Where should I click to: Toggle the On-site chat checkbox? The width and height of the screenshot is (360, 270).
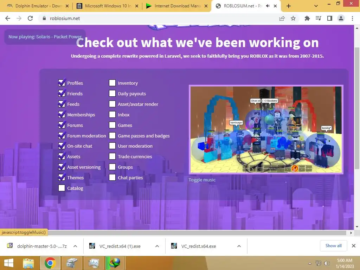pos(62,146)
